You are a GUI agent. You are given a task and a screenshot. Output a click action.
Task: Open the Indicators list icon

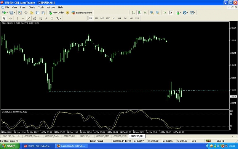click(x=177, y=13)
